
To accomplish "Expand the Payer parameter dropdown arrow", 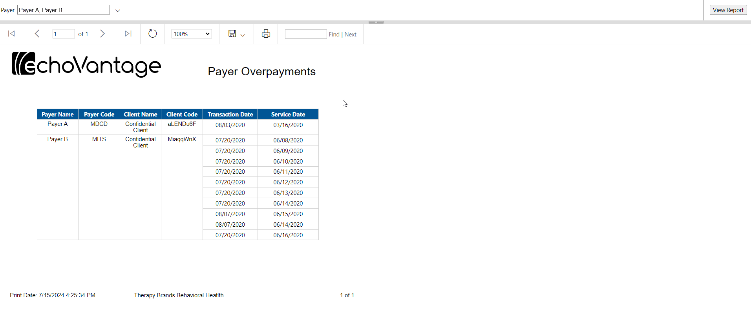I will [118, 11].
